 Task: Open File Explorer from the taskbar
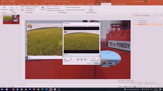(x=21, y=89)
